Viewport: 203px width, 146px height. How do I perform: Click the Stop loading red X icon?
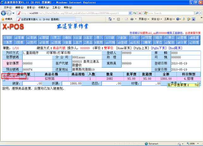pos(139,13)
